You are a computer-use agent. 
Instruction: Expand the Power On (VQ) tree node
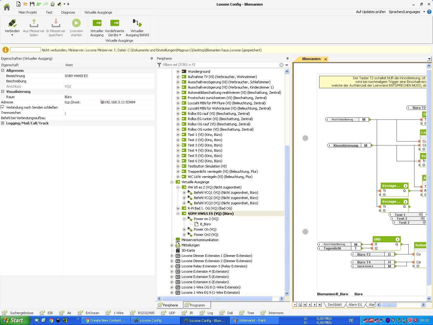(x=184, y=229)
